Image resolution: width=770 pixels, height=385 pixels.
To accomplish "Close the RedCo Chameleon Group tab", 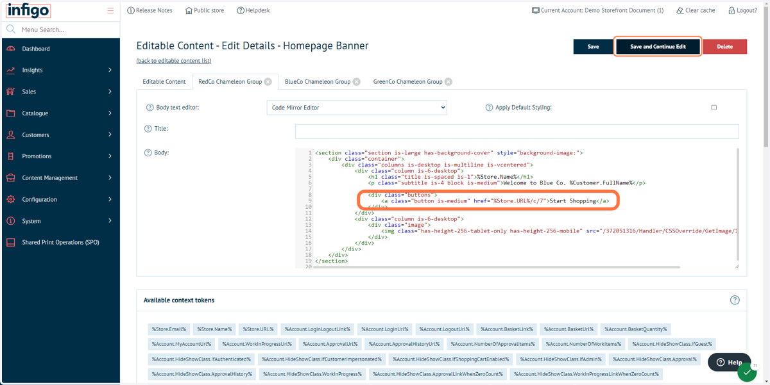I will 268,82.
